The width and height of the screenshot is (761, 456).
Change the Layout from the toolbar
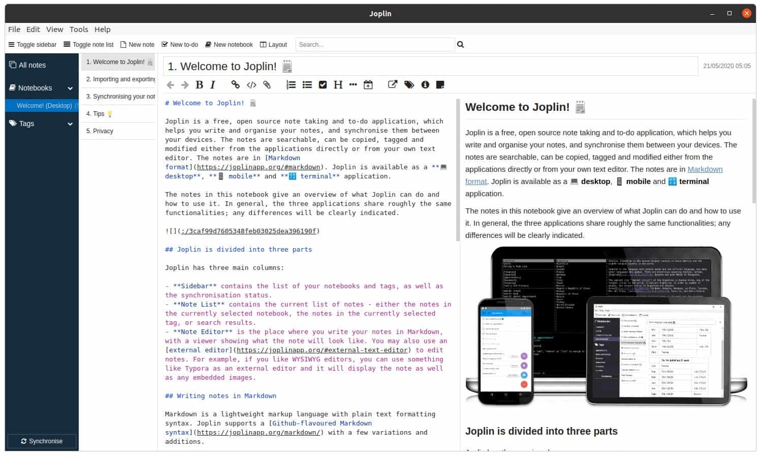pyautogui.click(x=273, y=45)
